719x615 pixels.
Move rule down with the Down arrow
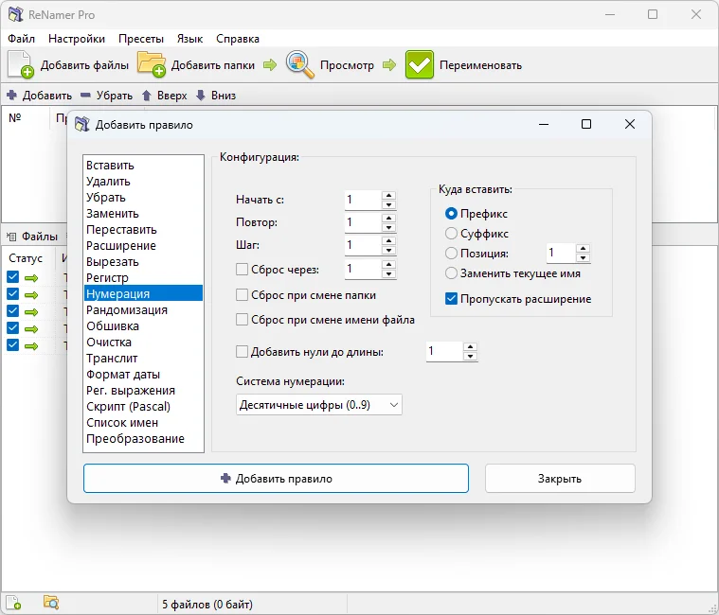point(201,96)
